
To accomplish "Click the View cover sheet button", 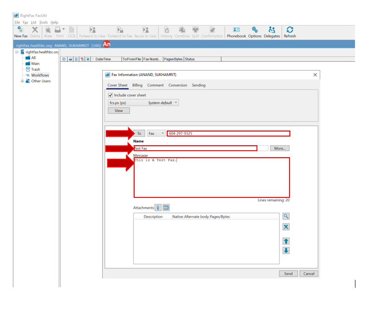I will pos(119,110).
